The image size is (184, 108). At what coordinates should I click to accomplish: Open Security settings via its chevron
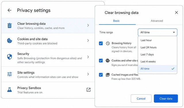88,57
